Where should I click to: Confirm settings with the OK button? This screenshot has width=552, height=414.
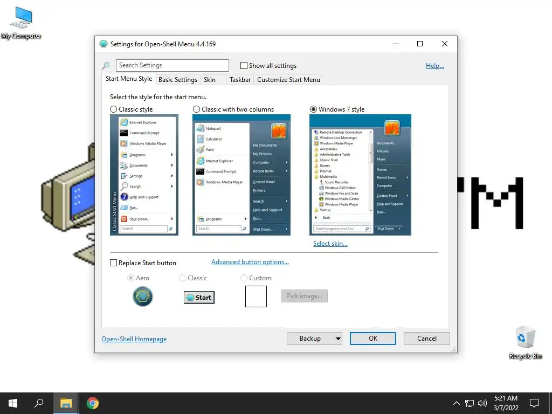point(373,339)
